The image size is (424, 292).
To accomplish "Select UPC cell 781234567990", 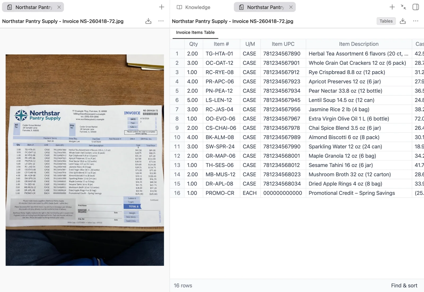I will tap(283, 147).
